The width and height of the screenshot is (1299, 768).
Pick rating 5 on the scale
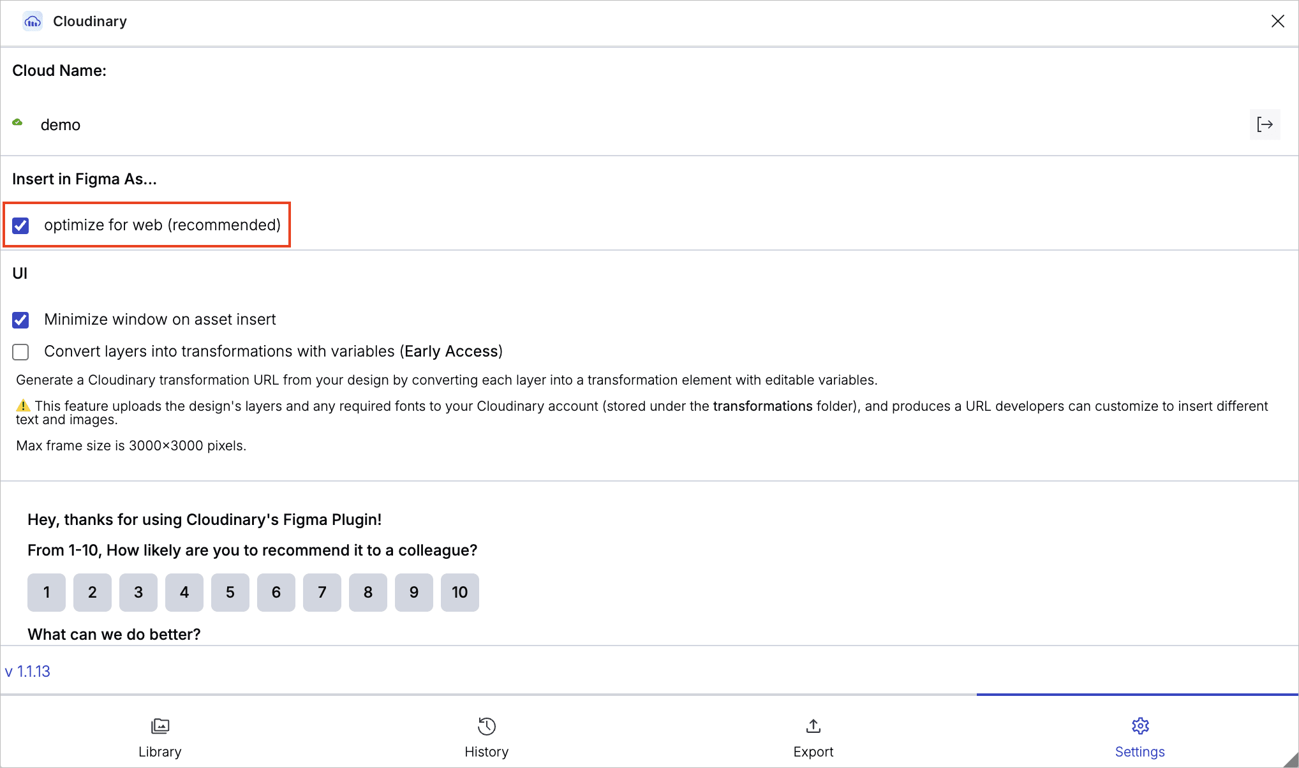coord(230,593)
